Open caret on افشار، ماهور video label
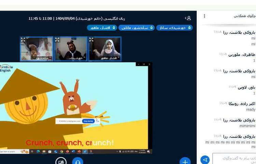 (118, 58)
